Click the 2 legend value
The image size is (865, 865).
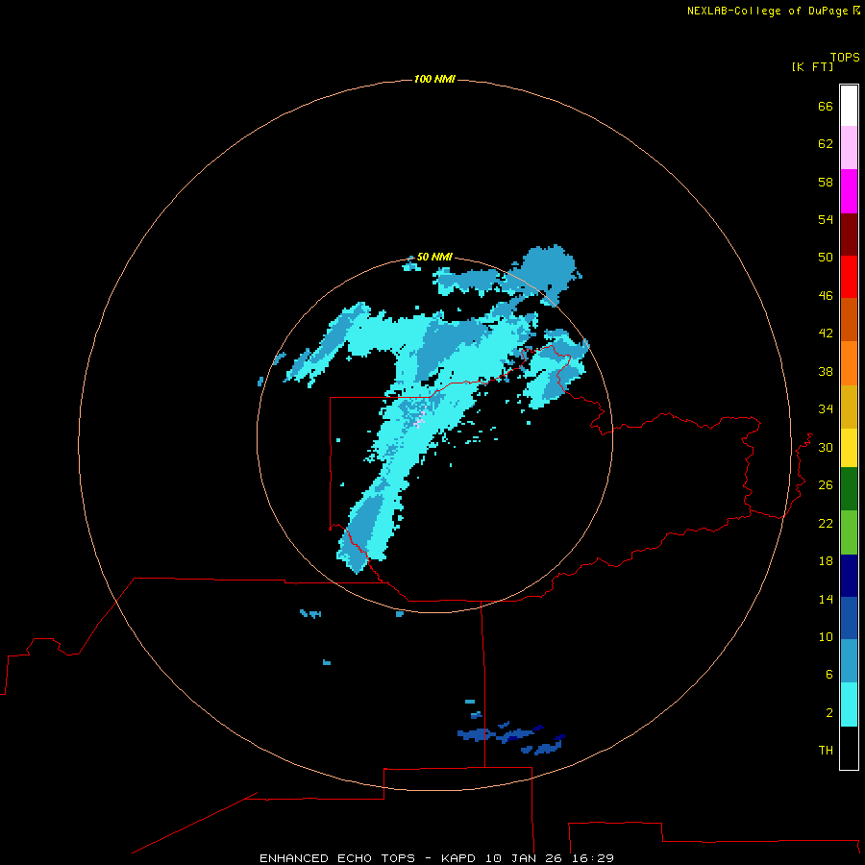[829, 713]
